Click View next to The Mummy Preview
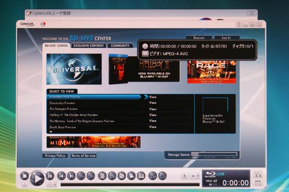The image size is (289, 192). tap(153, 120)
